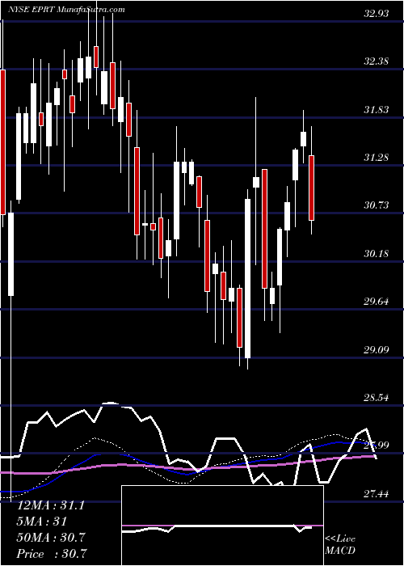Click the 29.64 price axis label

click(x=377, y=301)
